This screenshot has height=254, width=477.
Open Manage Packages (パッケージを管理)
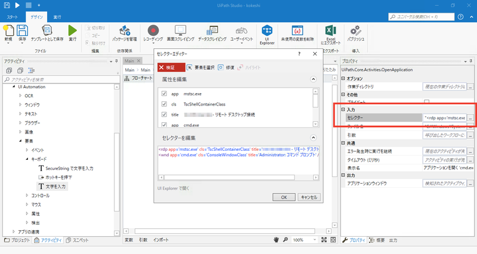tap(125, 33)
